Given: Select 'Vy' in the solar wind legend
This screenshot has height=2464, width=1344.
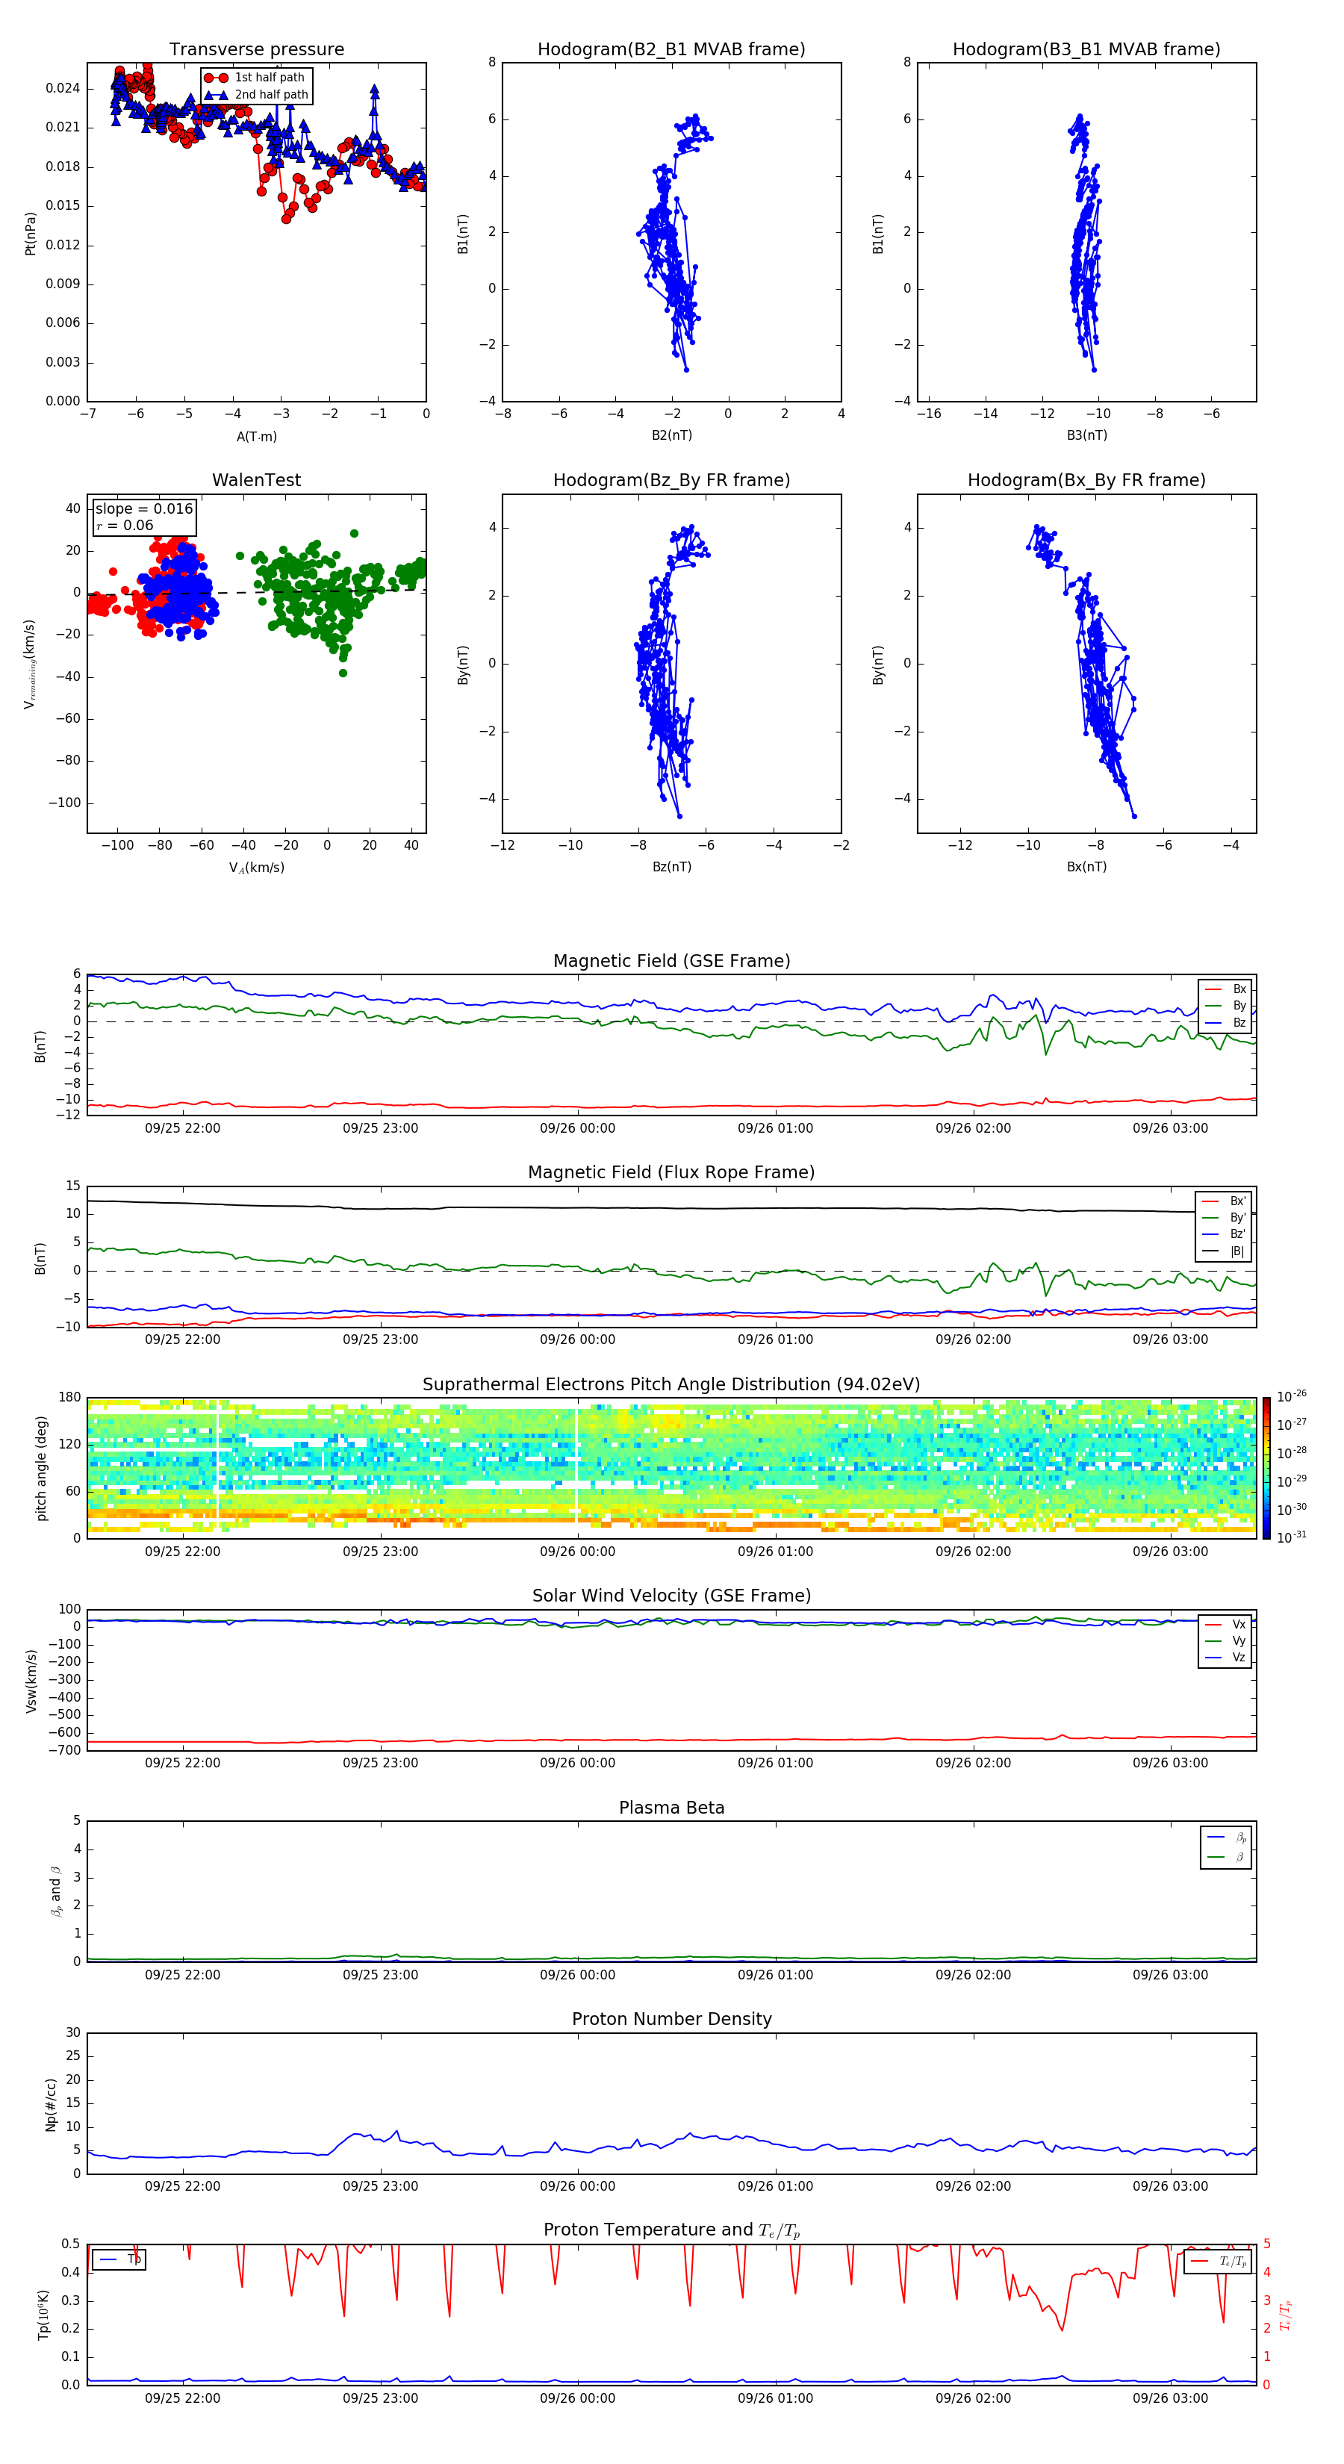Looking at the screenshot, I should pyautogui.click(x=1226, y=1640).
